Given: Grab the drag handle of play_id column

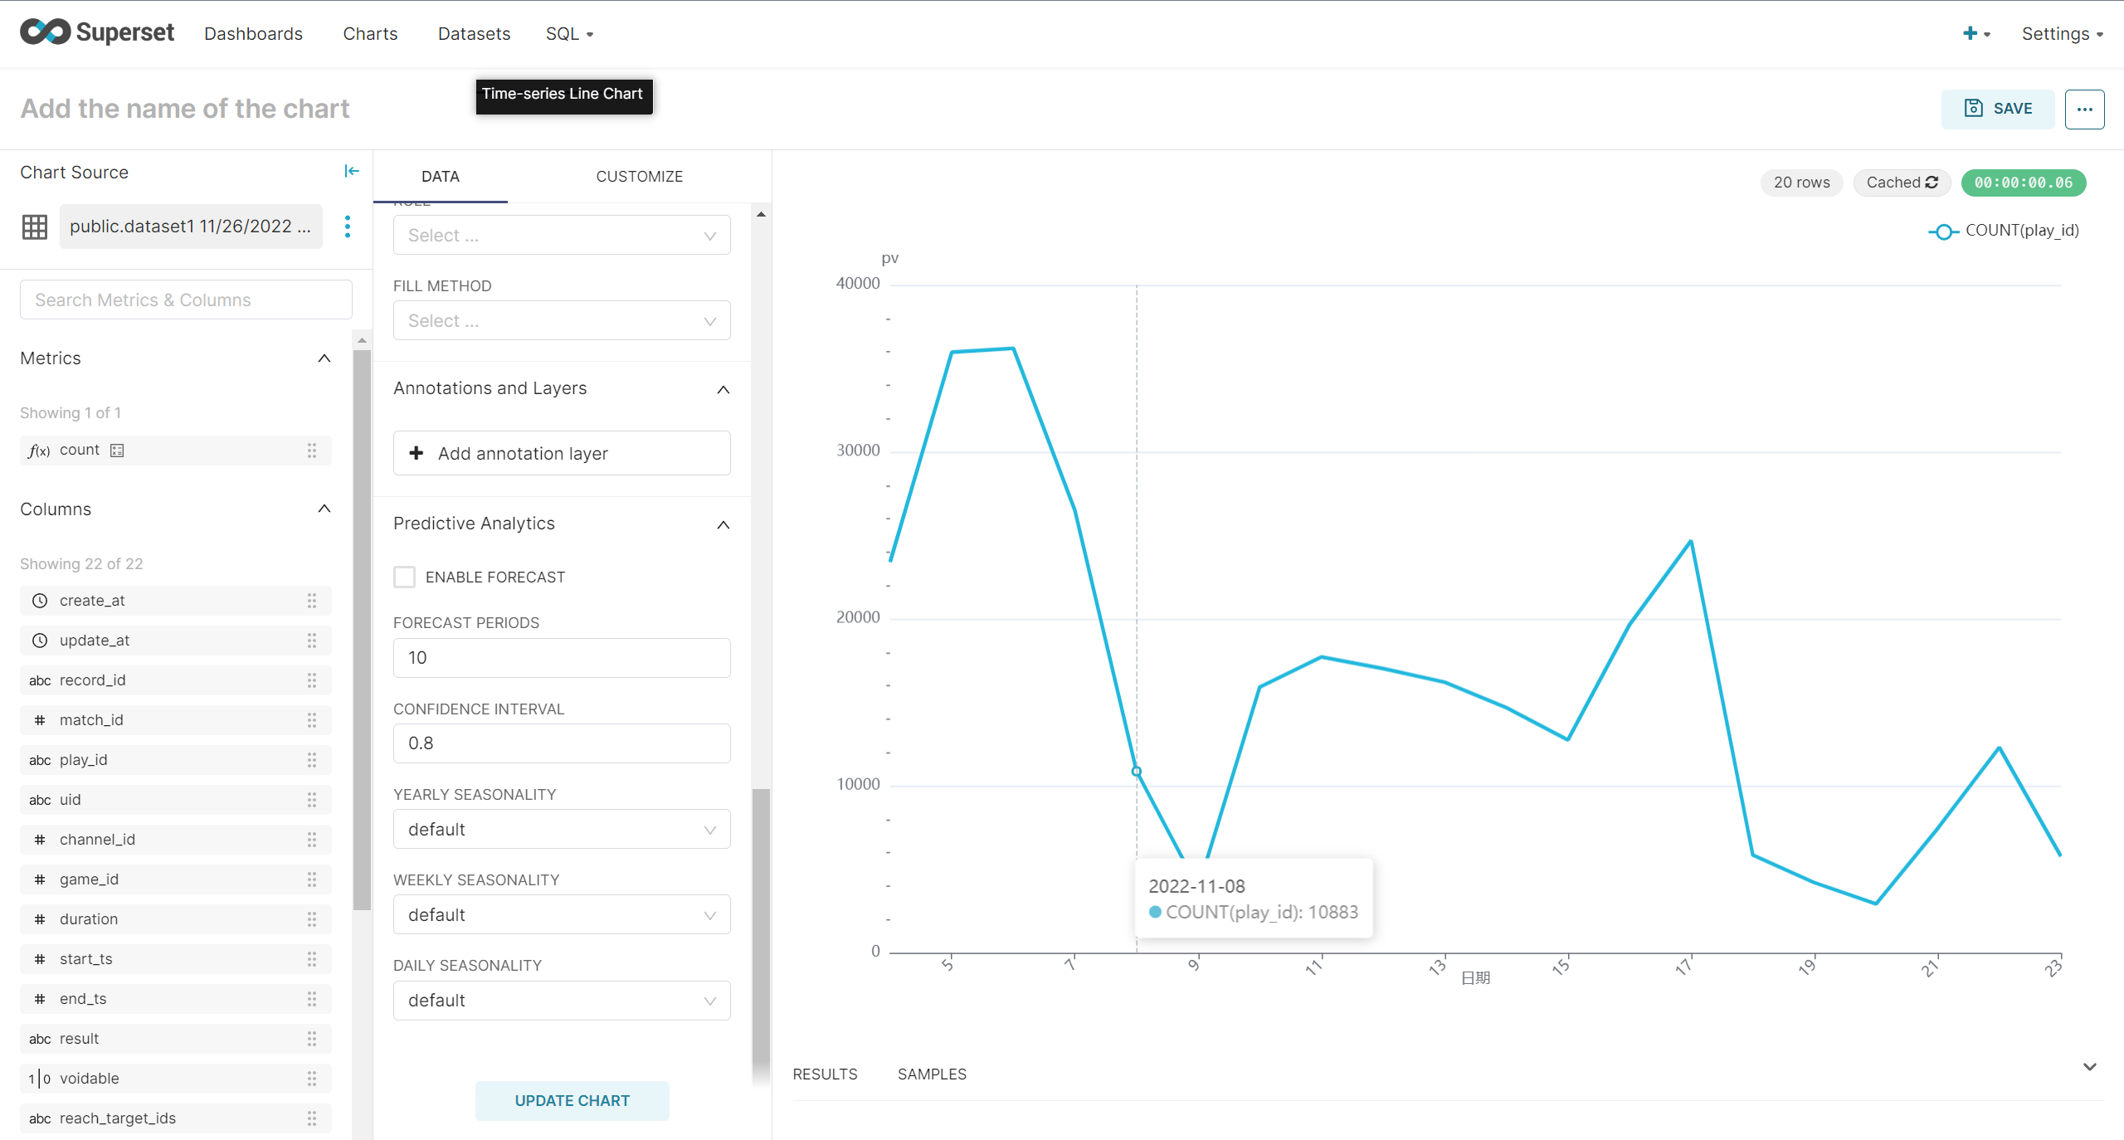Looking at the screenshot, I should pyautogui.click(x=312, y=760).
